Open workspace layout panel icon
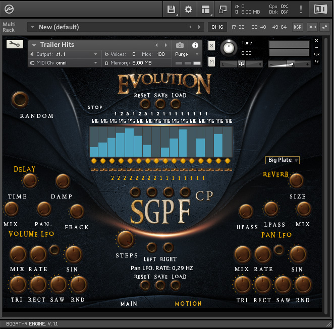 point(205,9)
